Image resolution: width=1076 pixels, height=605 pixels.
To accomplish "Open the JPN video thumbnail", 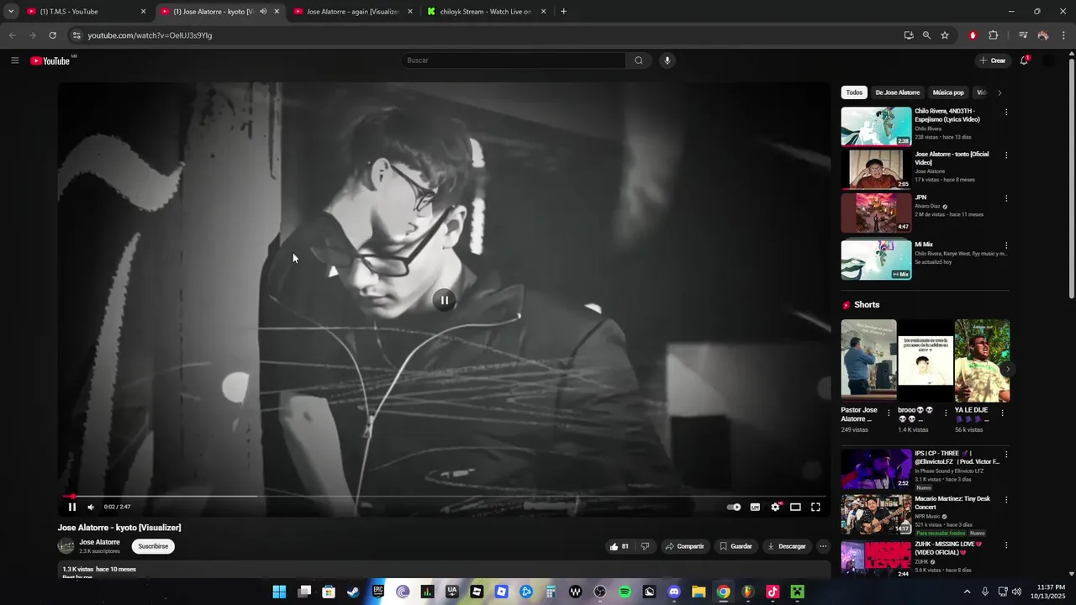I will tap(876, 213).
